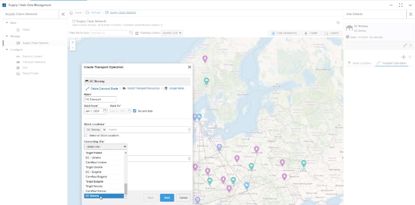Collapse the Configure section
Screen dimensions: 415x205
click(x=7, y=50)
